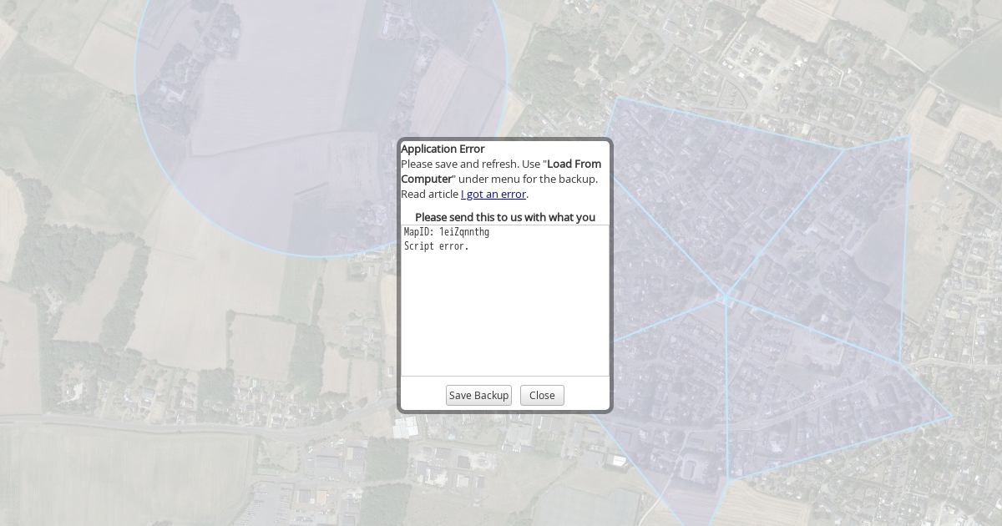The width and height of the screenshot is (1002, 526).
Task: Click the 'Script error.' line in the text box
Action: coord(437,246)
